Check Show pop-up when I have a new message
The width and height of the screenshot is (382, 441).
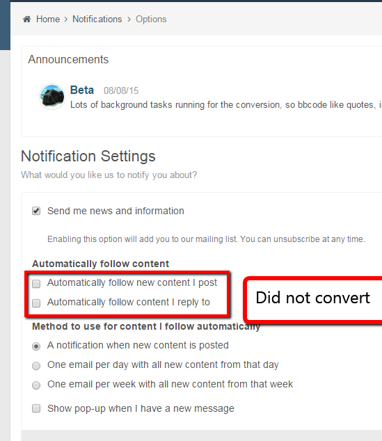[x=36, y=408]
